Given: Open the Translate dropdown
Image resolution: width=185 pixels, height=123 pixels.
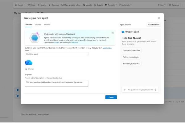Looking at the screenshot, I should (x=111, y=5).
